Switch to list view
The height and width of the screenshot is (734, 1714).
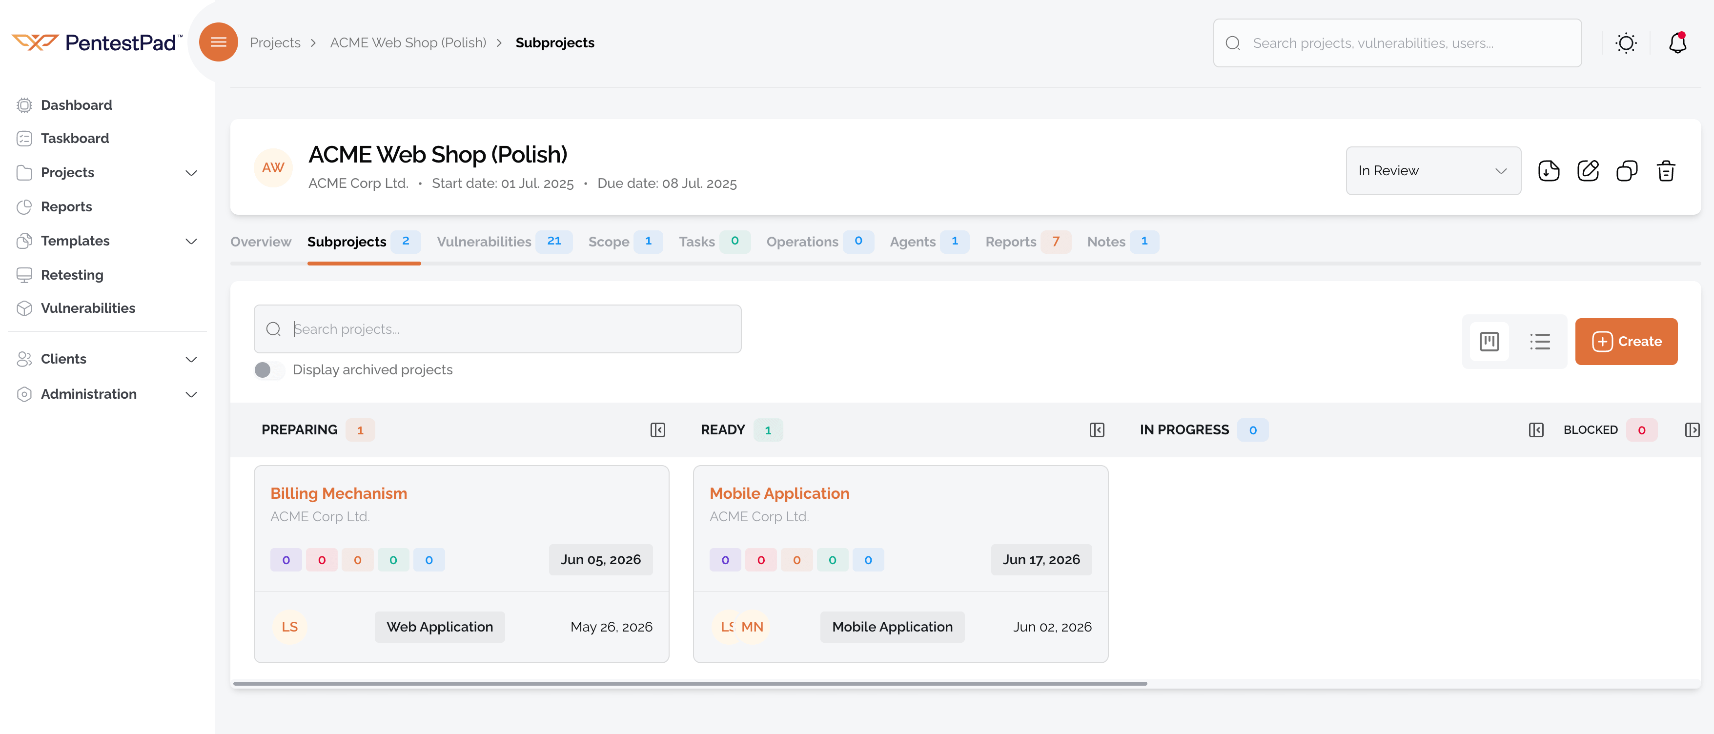click(x=1540, y=342)
